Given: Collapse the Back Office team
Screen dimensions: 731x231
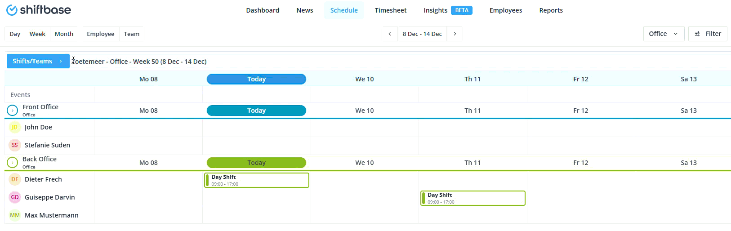Looking at the screenshot, I should coord(13,162).
